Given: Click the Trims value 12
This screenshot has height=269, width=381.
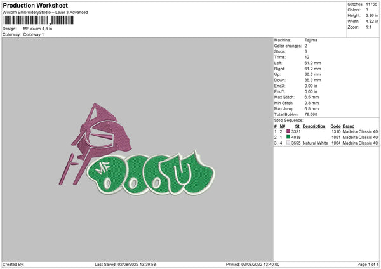Looking at the screenshot, I should (307, 57).
